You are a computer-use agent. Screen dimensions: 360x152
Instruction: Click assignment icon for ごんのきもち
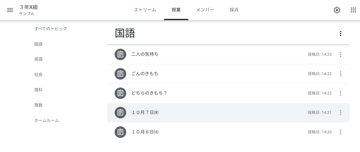pyautogui.click(x=120, y=74)
